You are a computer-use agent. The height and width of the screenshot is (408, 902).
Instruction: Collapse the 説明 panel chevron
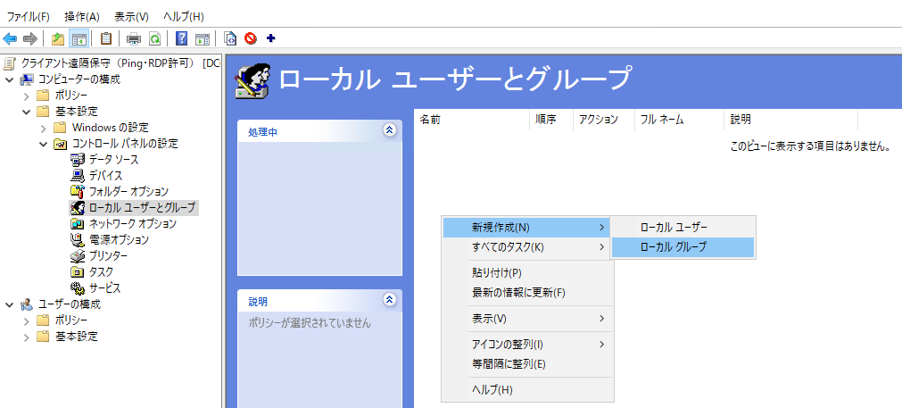click(x=390, y=299)
